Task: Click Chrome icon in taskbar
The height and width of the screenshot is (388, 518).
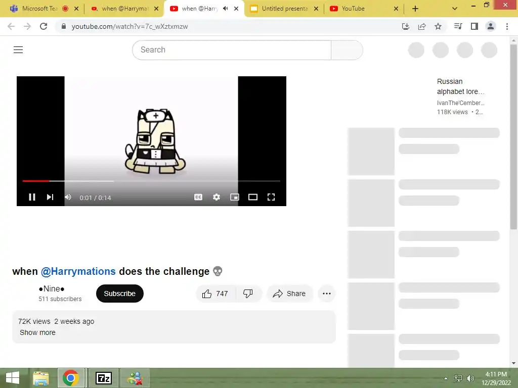Action: [71, 378]
